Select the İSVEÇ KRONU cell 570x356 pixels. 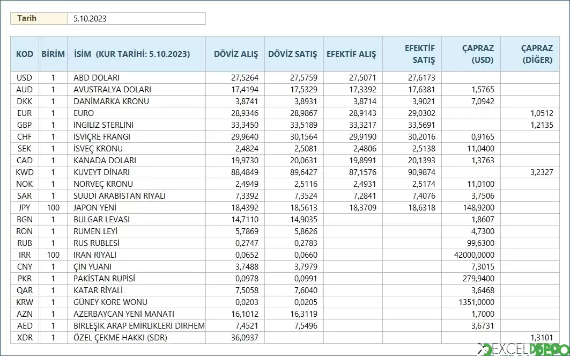(136, 149)
